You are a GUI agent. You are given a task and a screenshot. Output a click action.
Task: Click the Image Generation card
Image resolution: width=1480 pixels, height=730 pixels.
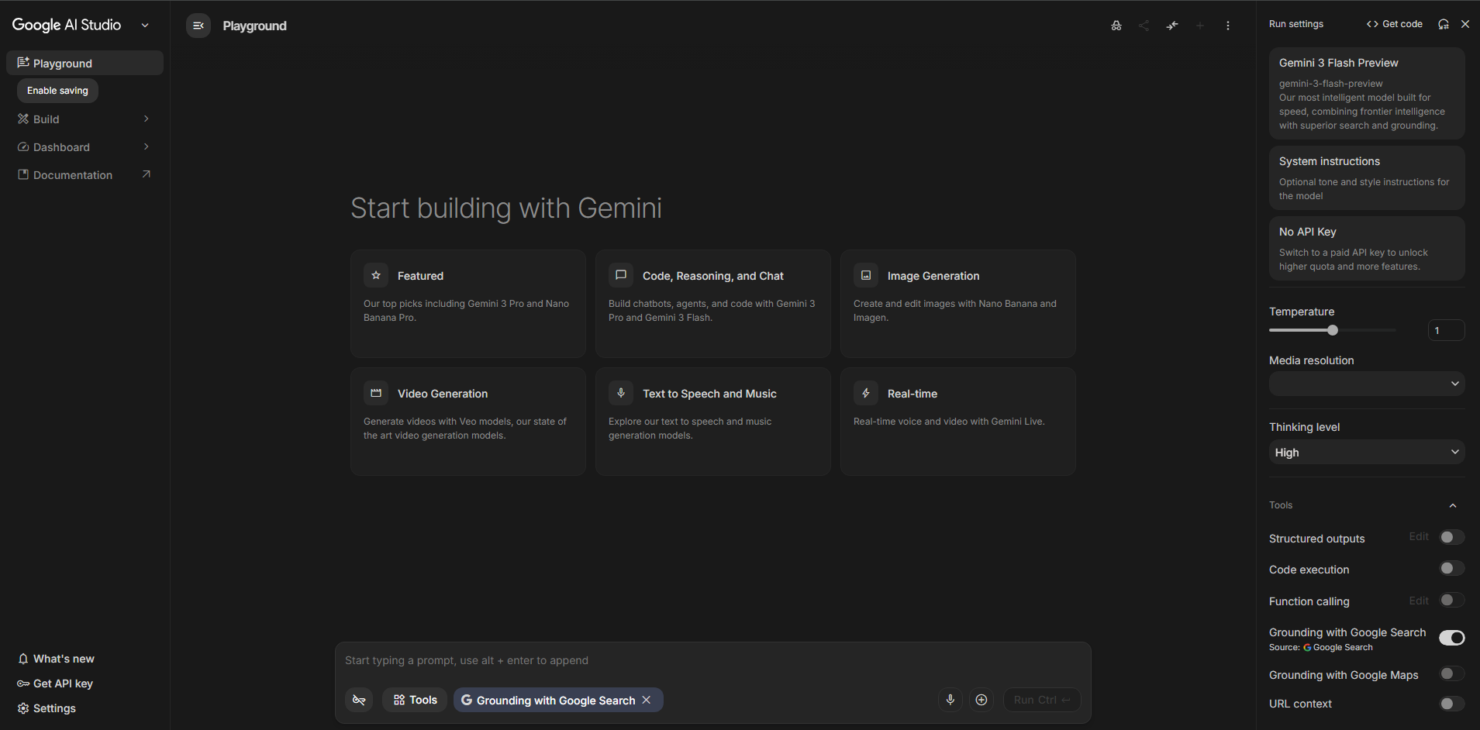957,304
